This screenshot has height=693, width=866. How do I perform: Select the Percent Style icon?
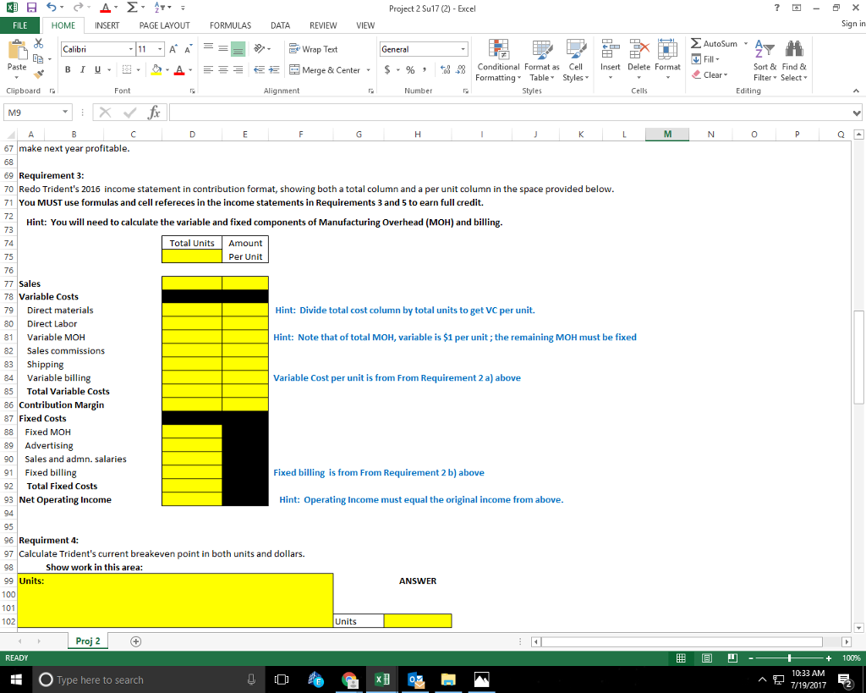coord(410,69)
